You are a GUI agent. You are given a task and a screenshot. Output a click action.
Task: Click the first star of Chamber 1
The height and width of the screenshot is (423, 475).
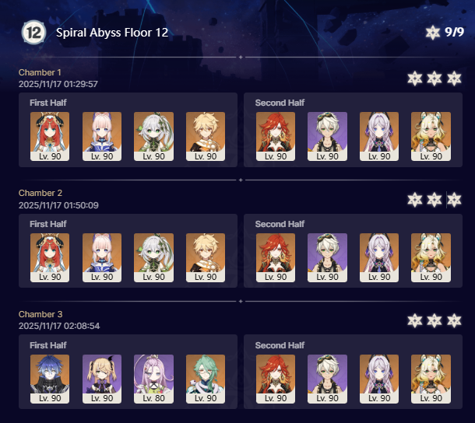415,79
